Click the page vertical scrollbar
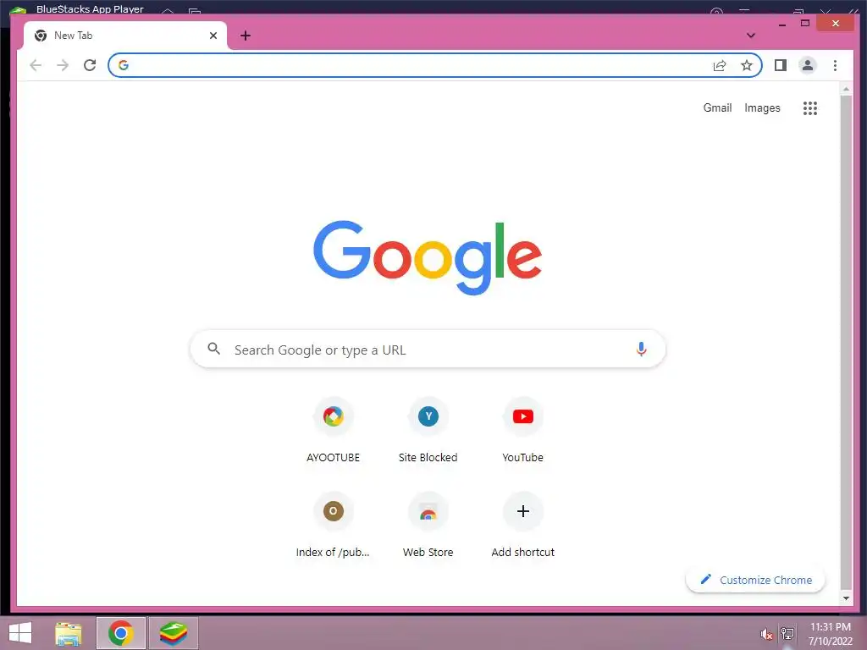The width and height of the screenshot is (867, 650). click(x=846, y=343)
